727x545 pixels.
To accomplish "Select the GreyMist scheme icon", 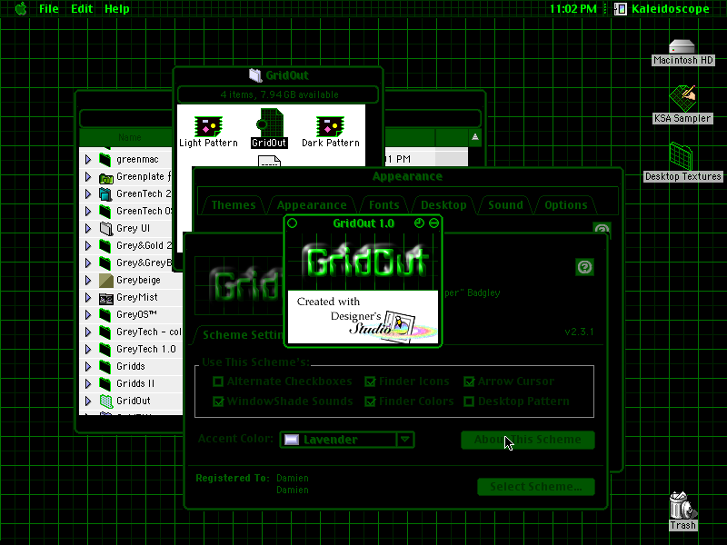I will pyautogui.click(x=106, y=298).
